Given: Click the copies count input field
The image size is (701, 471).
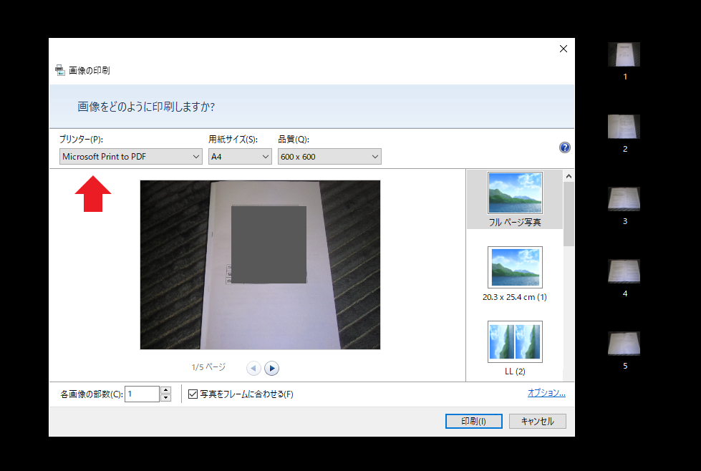Looking at the screenshot, I should [142, 394].
